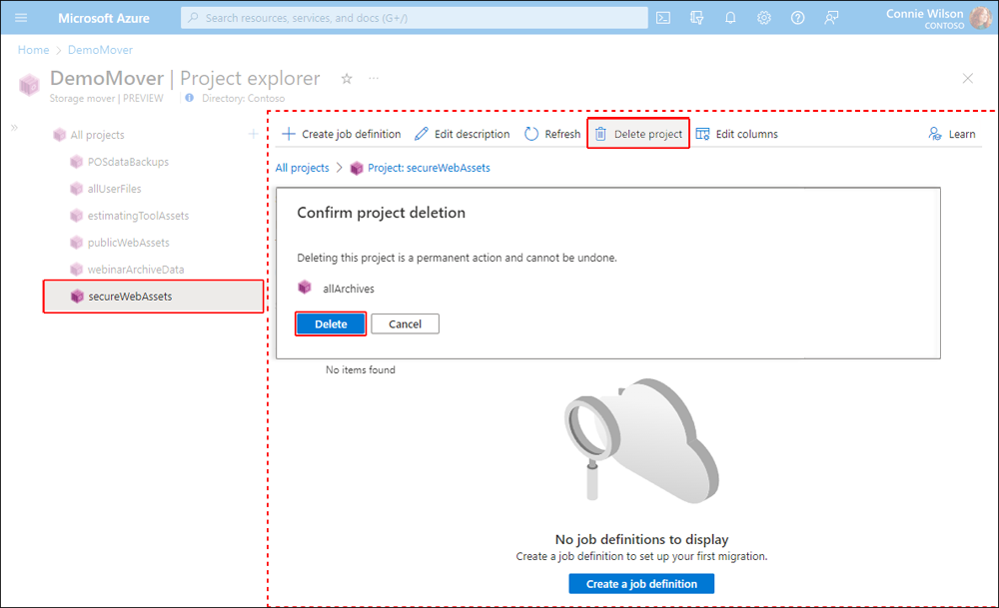Pin DemoMover with the favorite star
This screenshot has height=608, width=999.
[x=347, y=78]
